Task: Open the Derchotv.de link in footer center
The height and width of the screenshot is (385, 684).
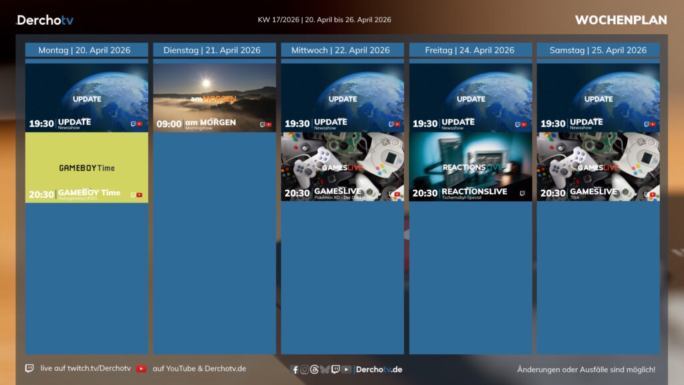Action: click(x=379, y=370)
